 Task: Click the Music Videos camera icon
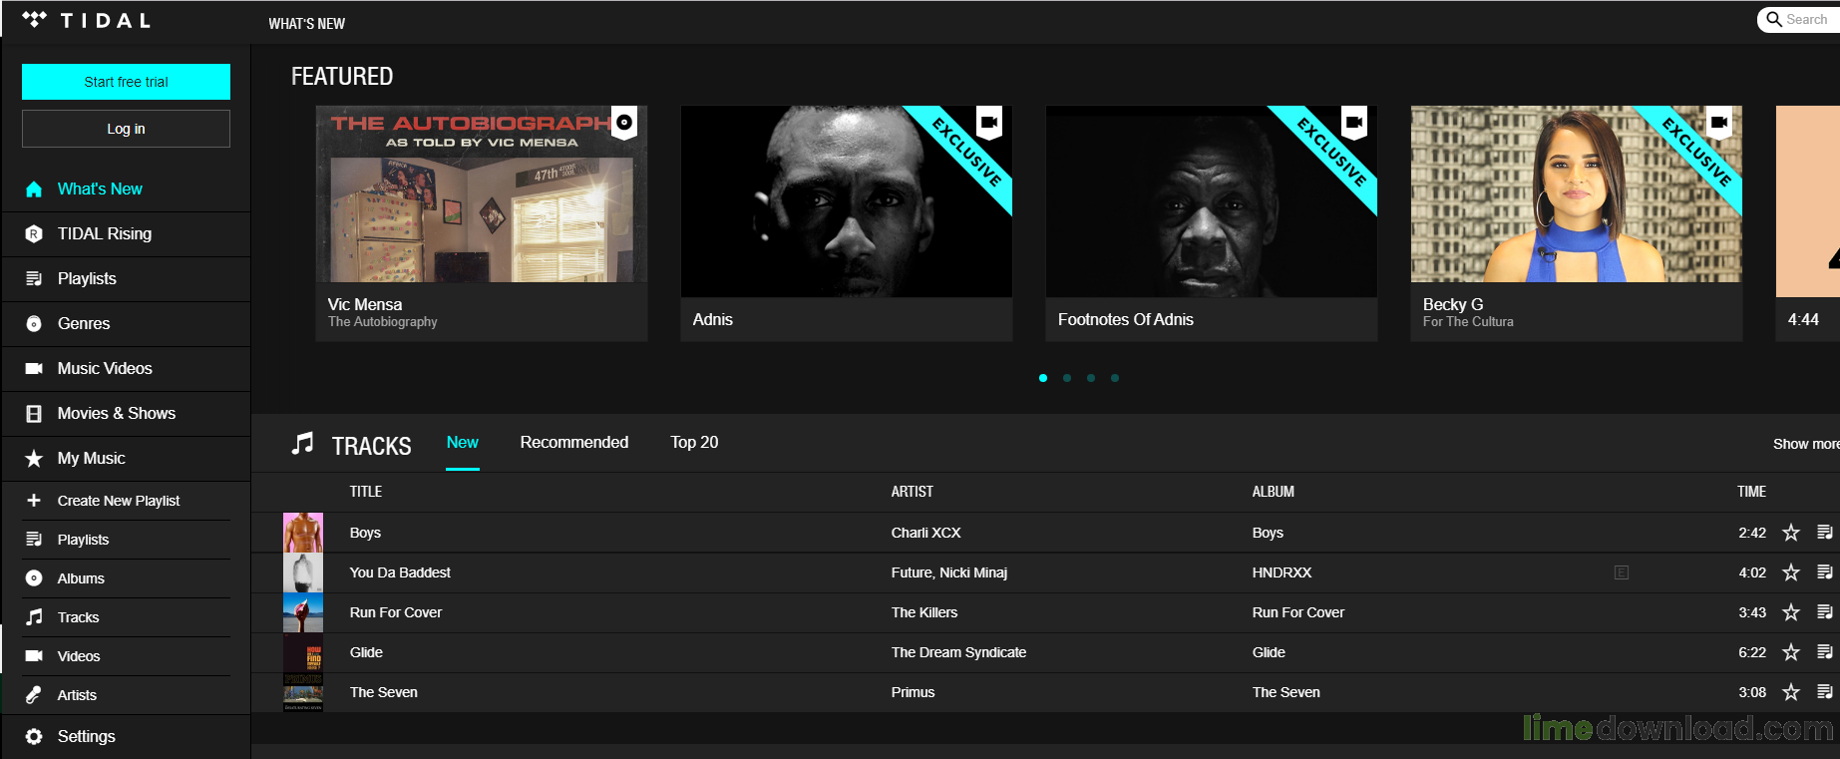[34, 369]
